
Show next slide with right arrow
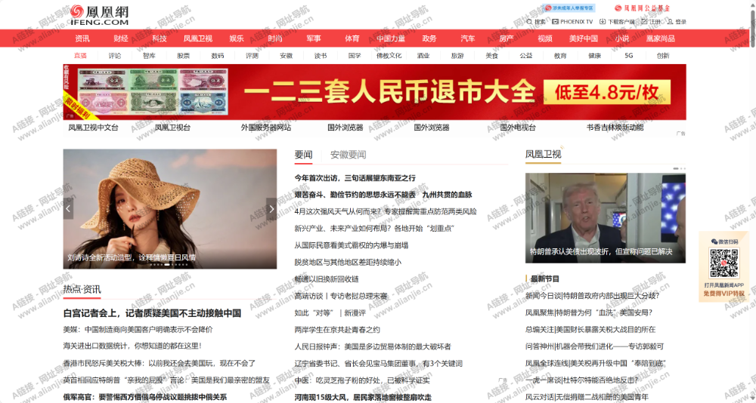point(271,208)
